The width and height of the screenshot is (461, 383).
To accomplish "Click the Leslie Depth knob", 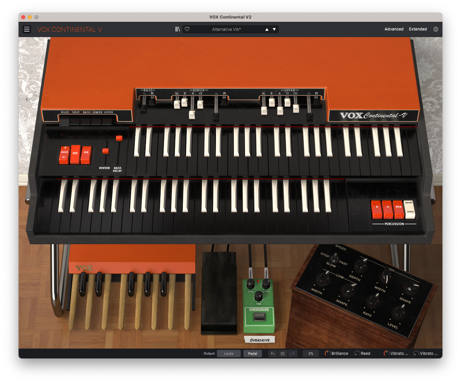I will click(x=361, y=265).
